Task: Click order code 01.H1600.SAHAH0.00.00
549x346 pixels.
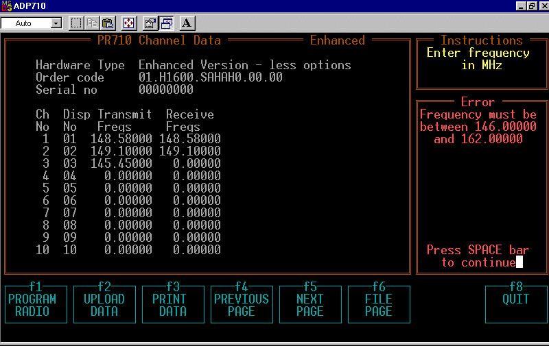Action: 211,77
